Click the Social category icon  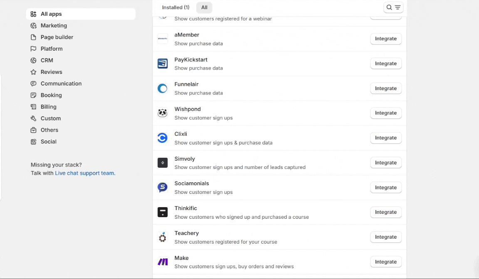pos(33,142)
